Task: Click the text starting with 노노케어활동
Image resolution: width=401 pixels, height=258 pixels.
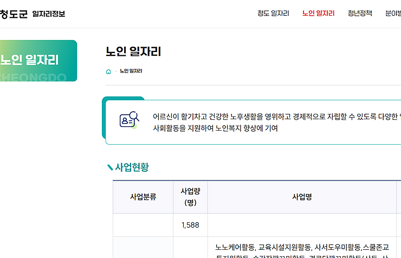Action: (x=302, y=252)
